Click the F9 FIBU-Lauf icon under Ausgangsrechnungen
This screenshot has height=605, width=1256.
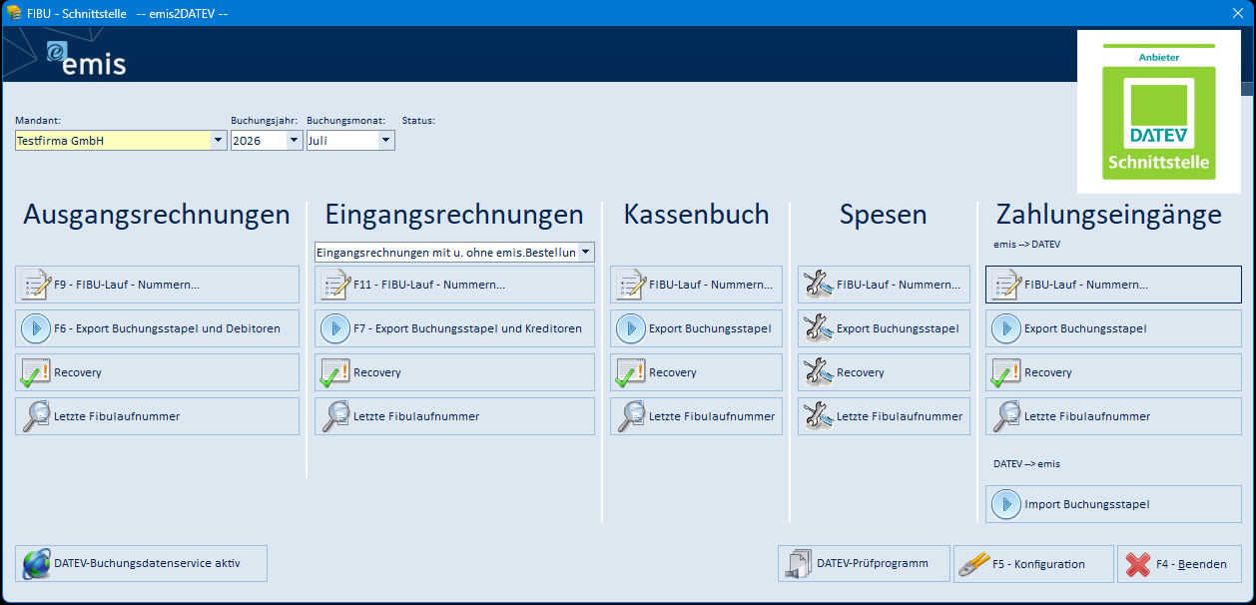click(35, 285)
